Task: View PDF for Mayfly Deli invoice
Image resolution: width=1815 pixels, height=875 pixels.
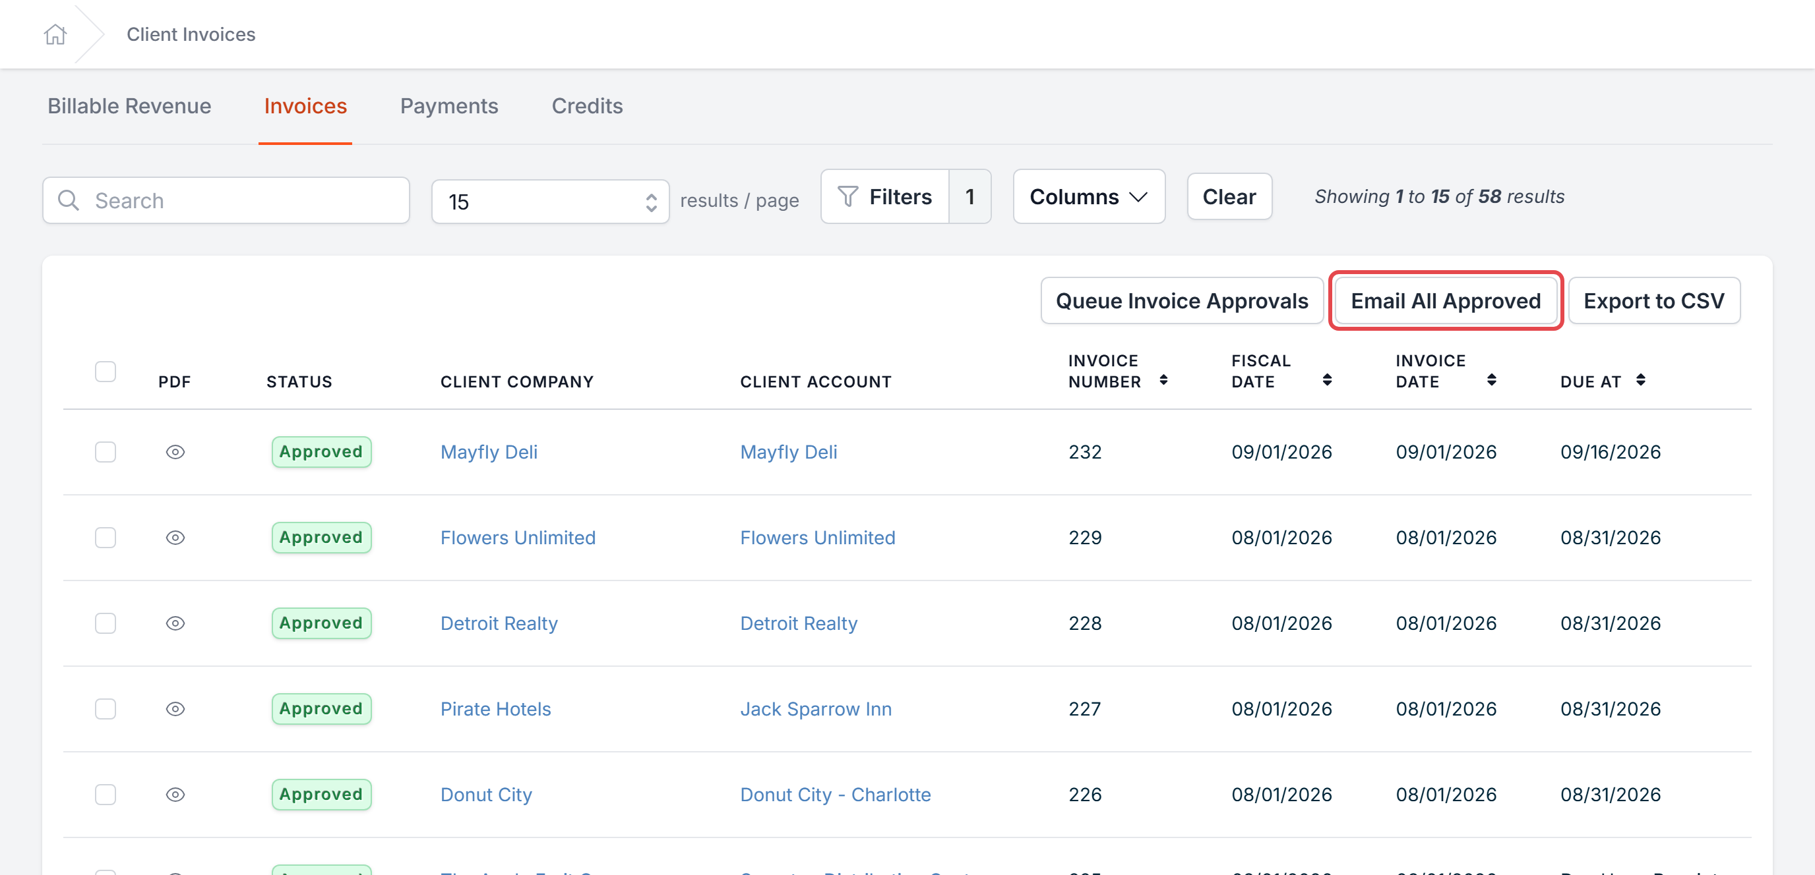Action: point(175,452)
